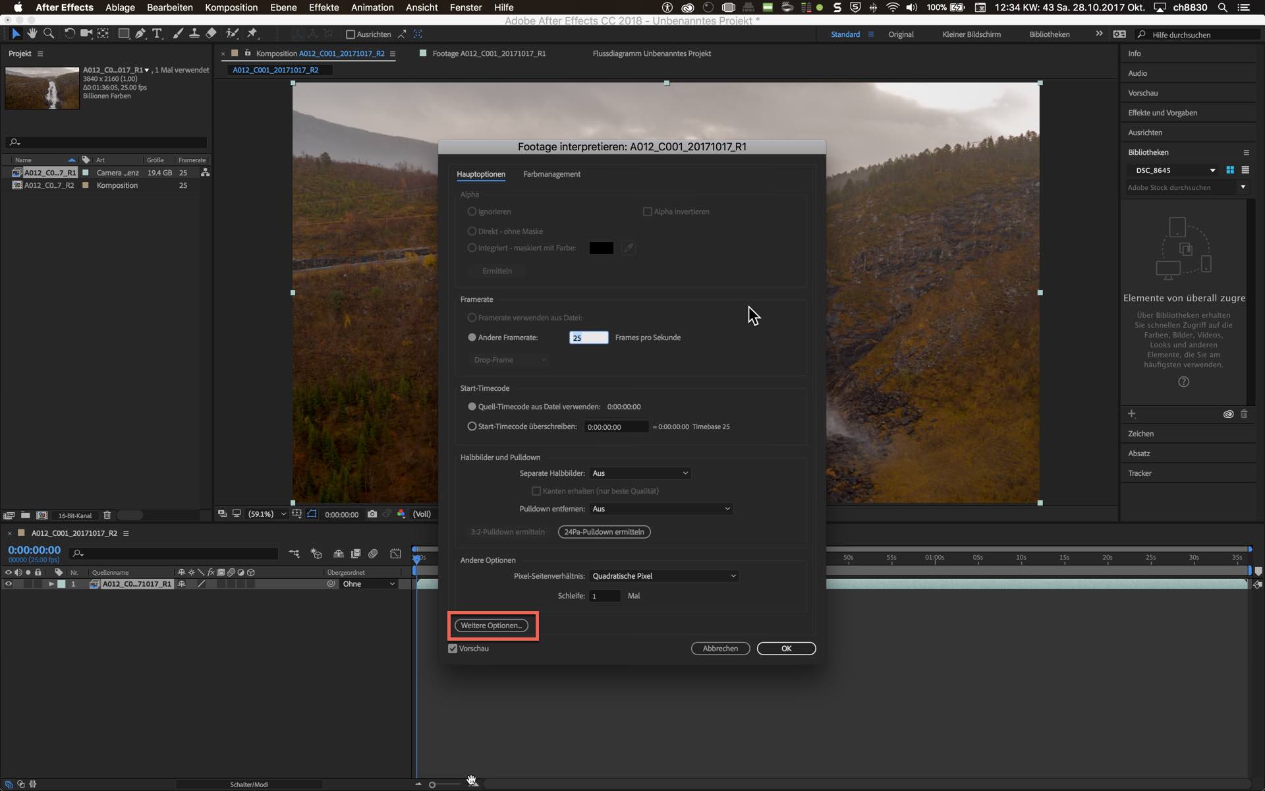Select Ignorieren alpha radio option
This screenshot has height=791, width=1265.
coord(472,212)
